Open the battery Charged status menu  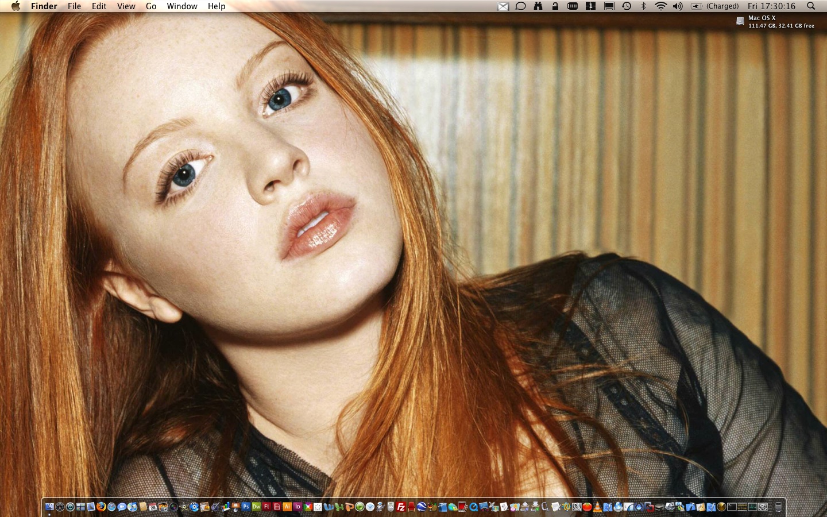(715, 6)
